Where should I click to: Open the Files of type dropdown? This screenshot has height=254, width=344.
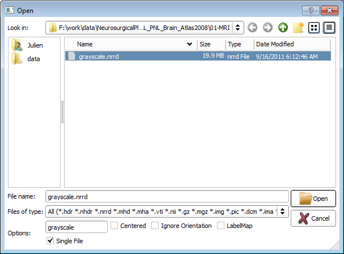283,212
